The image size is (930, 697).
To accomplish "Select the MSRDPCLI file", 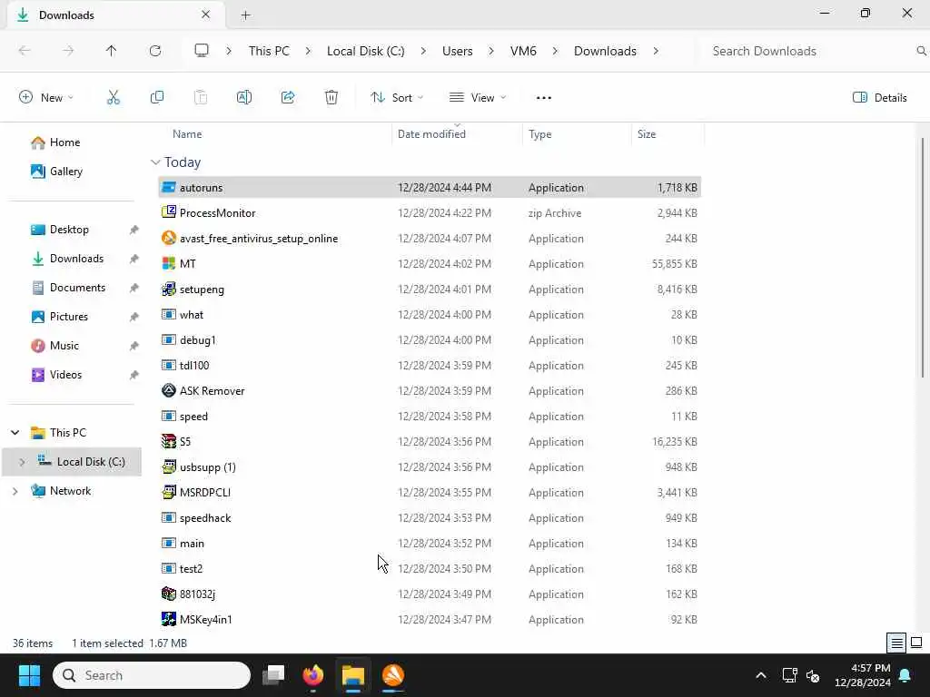I will point(204,493).
